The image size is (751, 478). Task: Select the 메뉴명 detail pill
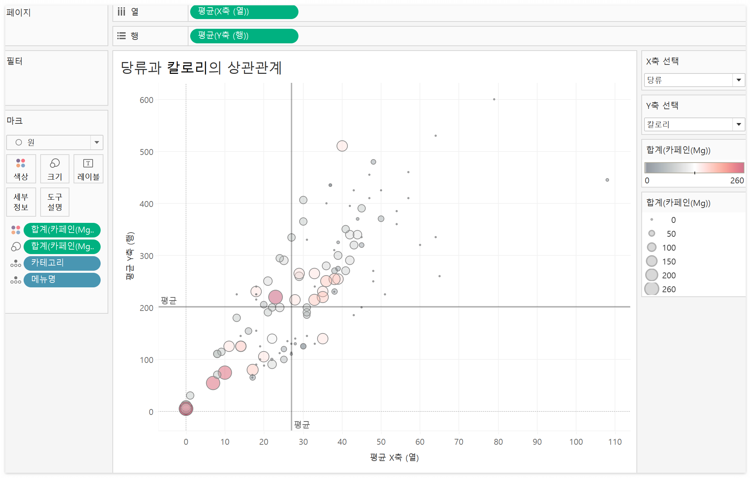coord(62,280)
